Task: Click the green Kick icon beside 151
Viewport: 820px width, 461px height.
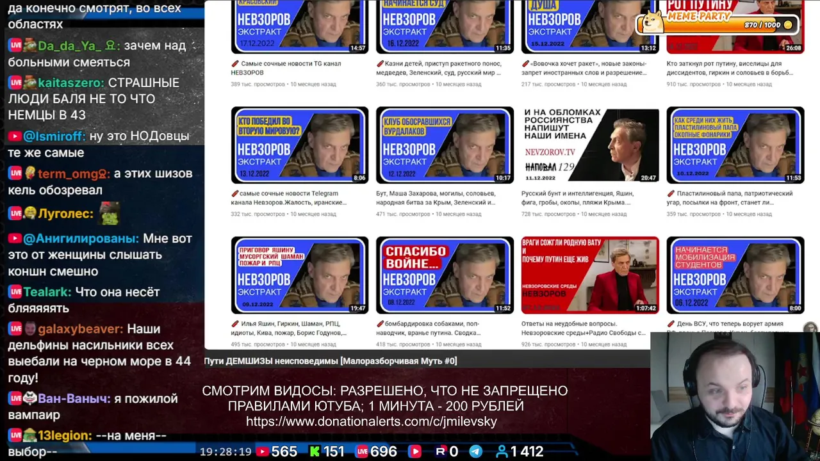Action: (x=315, y=451)
